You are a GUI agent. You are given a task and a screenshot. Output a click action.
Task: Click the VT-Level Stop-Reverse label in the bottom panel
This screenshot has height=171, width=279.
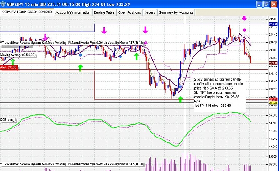[71, 164]
